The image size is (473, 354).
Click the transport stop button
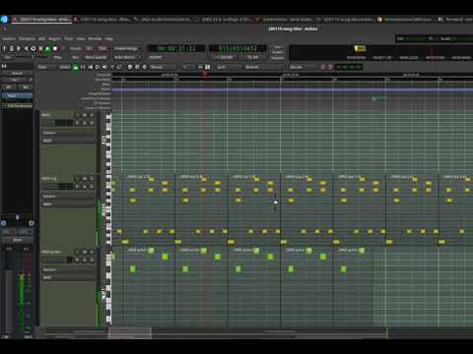pos(55,48)
